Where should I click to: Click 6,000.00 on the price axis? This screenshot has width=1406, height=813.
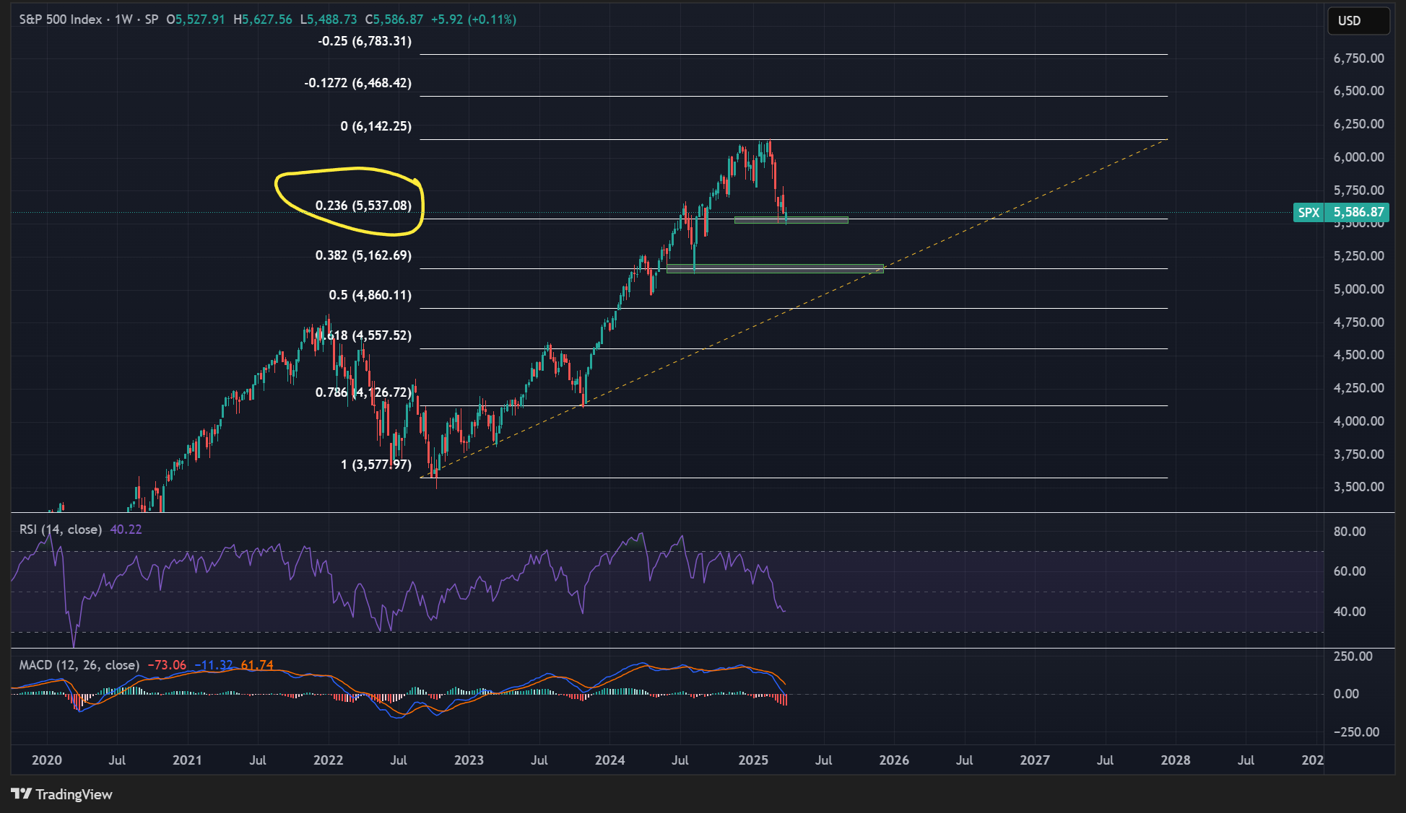(1358, 157)
